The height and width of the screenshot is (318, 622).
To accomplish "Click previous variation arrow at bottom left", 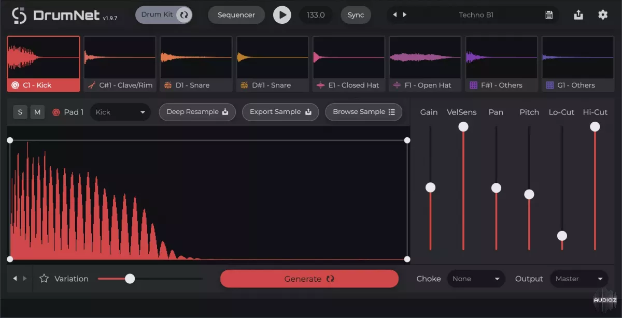I will point(15,279).
